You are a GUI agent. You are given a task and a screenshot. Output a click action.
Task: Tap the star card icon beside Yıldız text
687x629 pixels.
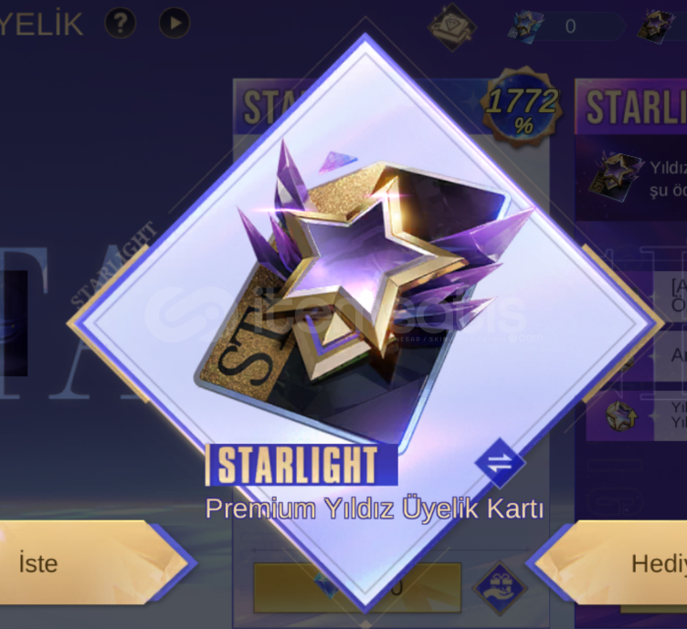click(617, 177)
